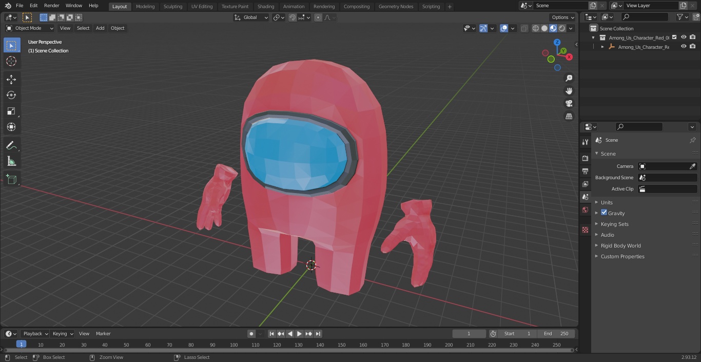The width and height of the screenshot is (701, 362).
Task: Open the World properties tab
Action: 585,209
